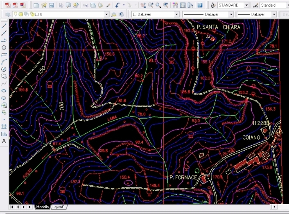Select the Revision Cloud tool
Screen dimensions: 289x214
pos(4,76)
